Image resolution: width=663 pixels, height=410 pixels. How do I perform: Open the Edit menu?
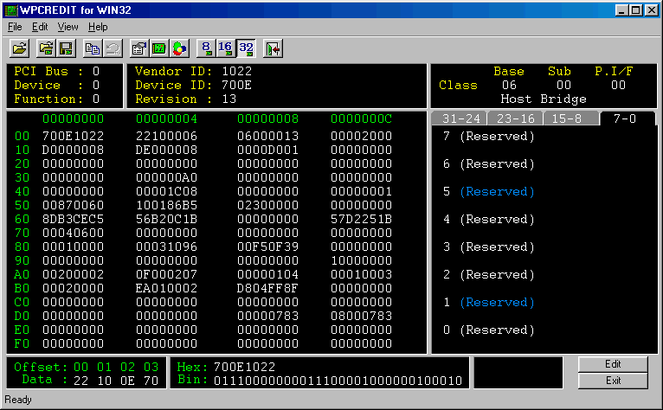(x=40, y=27)
